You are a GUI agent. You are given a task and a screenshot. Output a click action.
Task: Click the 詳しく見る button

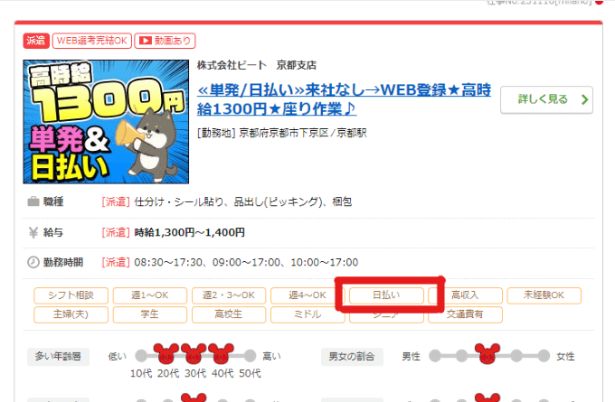547,100
